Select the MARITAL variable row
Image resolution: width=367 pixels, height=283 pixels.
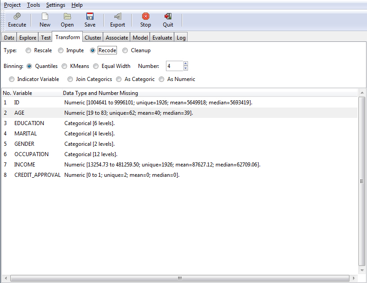click(x=180, y=134)
